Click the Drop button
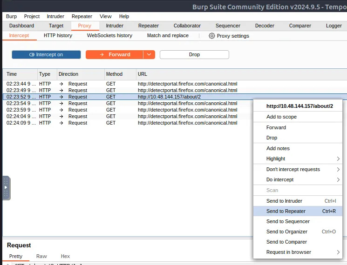This screenshot has width=347, height=265. click(x=194, y=54)
